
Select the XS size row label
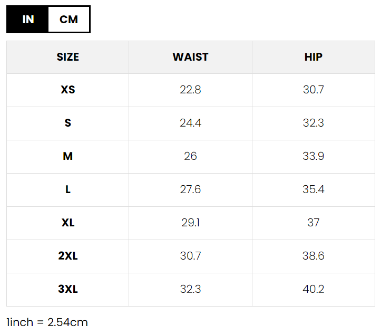click(67, 90)
